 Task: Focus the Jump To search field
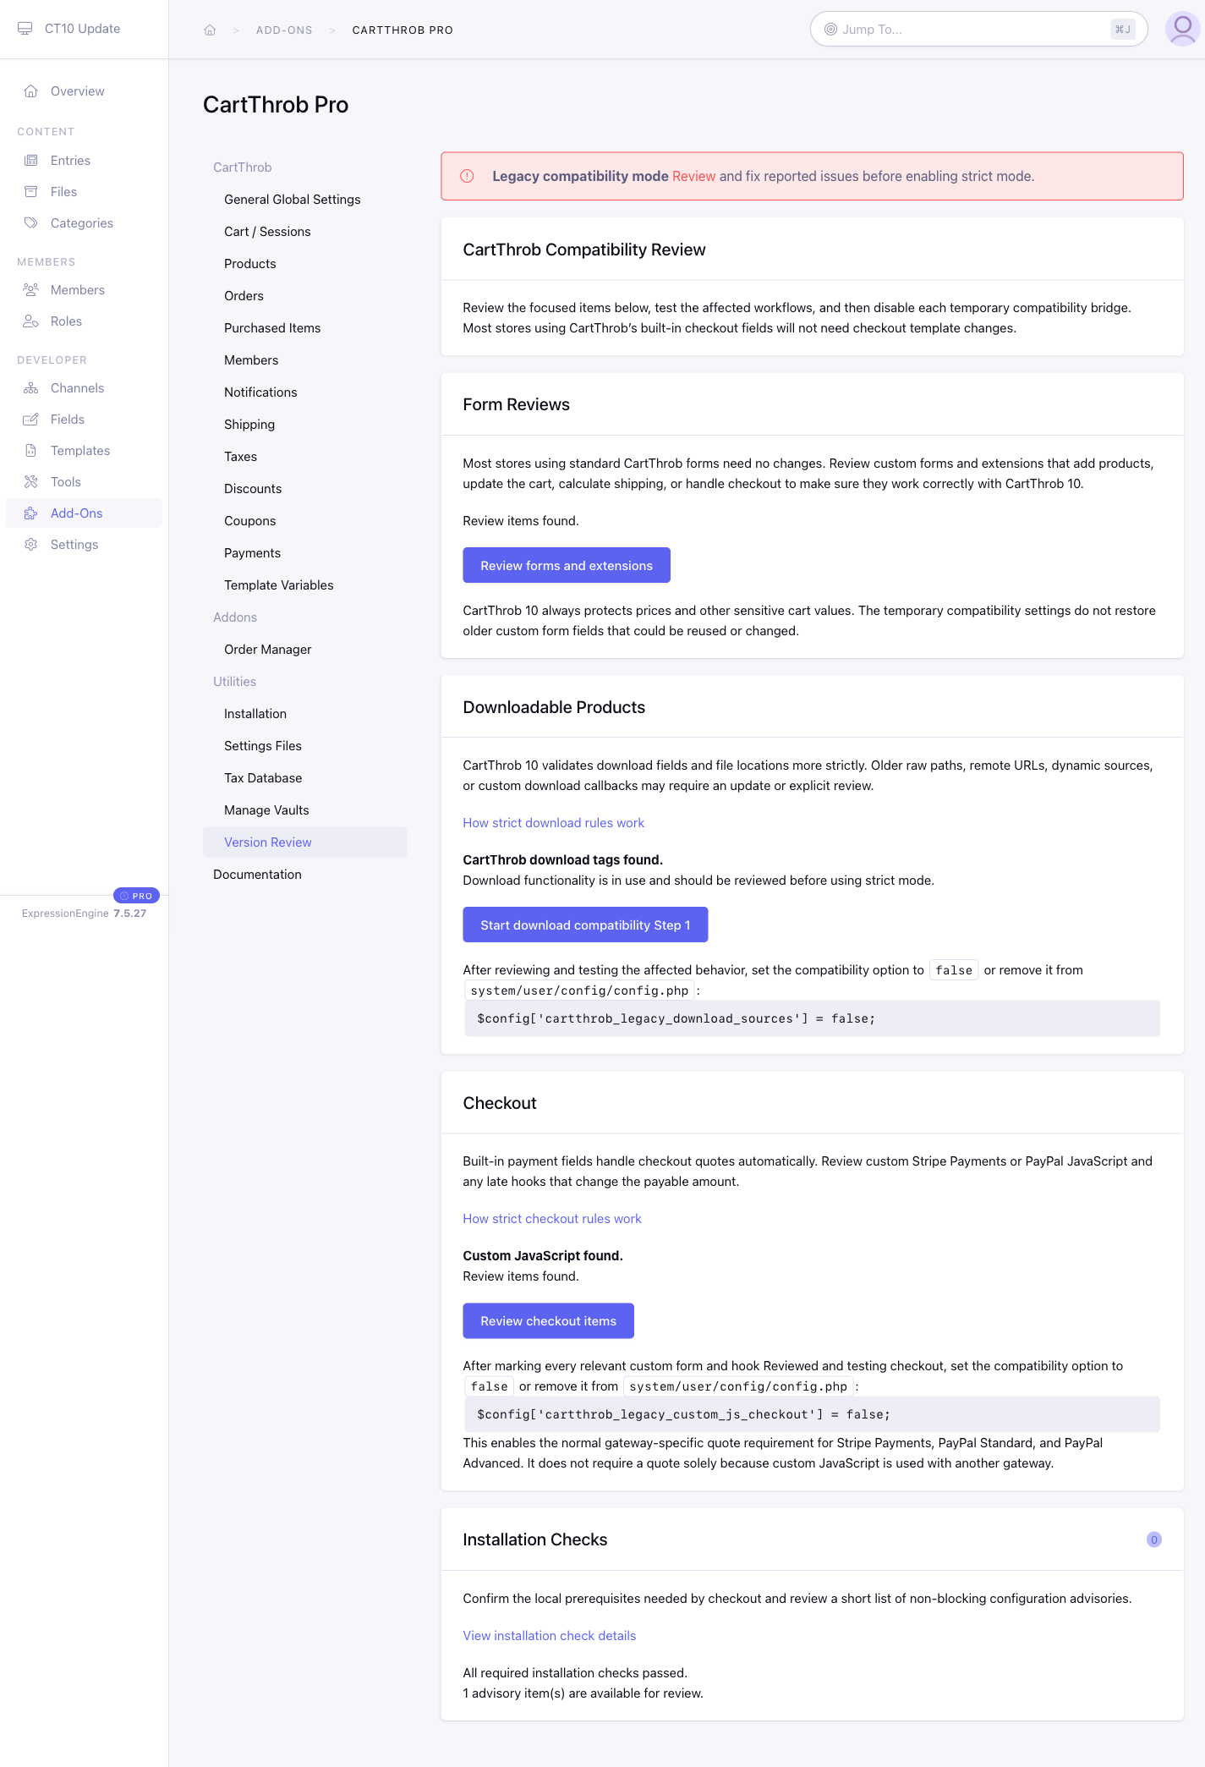pyautogui.click(x=978, y=30)
